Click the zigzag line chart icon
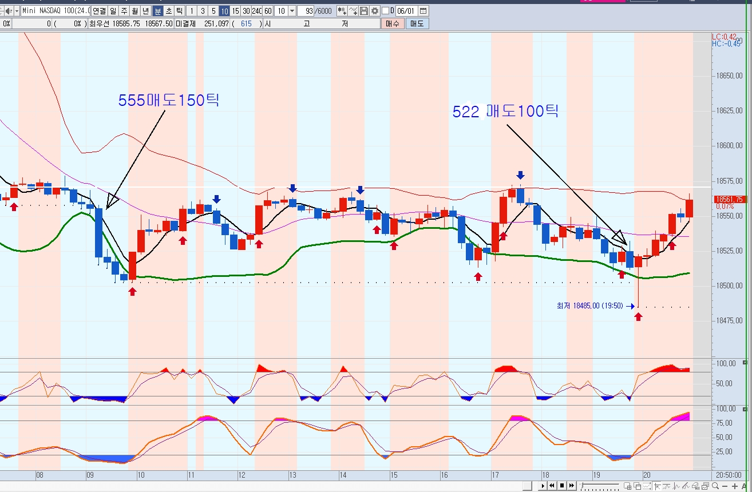752x492 pixels. coord(676,486)
